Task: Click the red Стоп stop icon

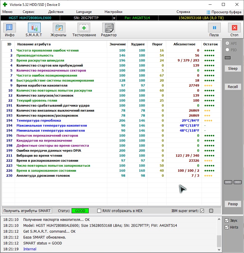Action: [234, 28]
